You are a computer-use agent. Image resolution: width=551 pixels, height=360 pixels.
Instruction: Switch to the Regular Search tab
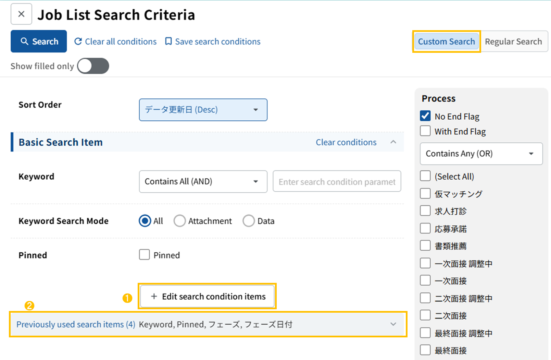513,41
